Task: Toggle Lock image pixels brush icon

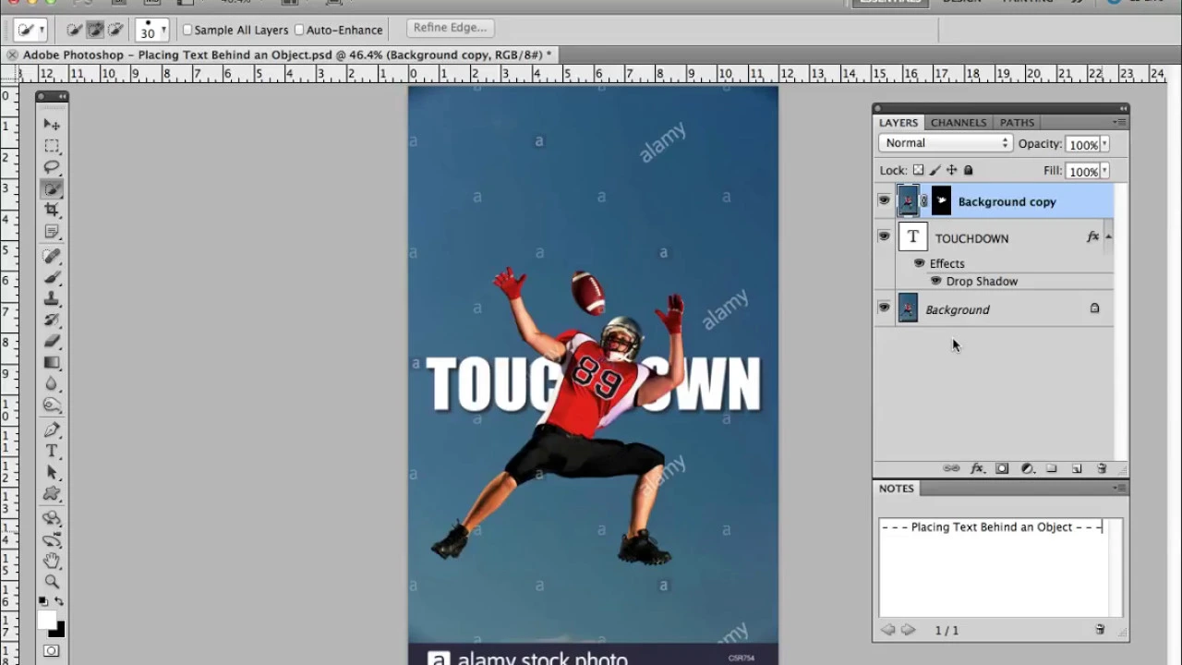Action: 935,170
